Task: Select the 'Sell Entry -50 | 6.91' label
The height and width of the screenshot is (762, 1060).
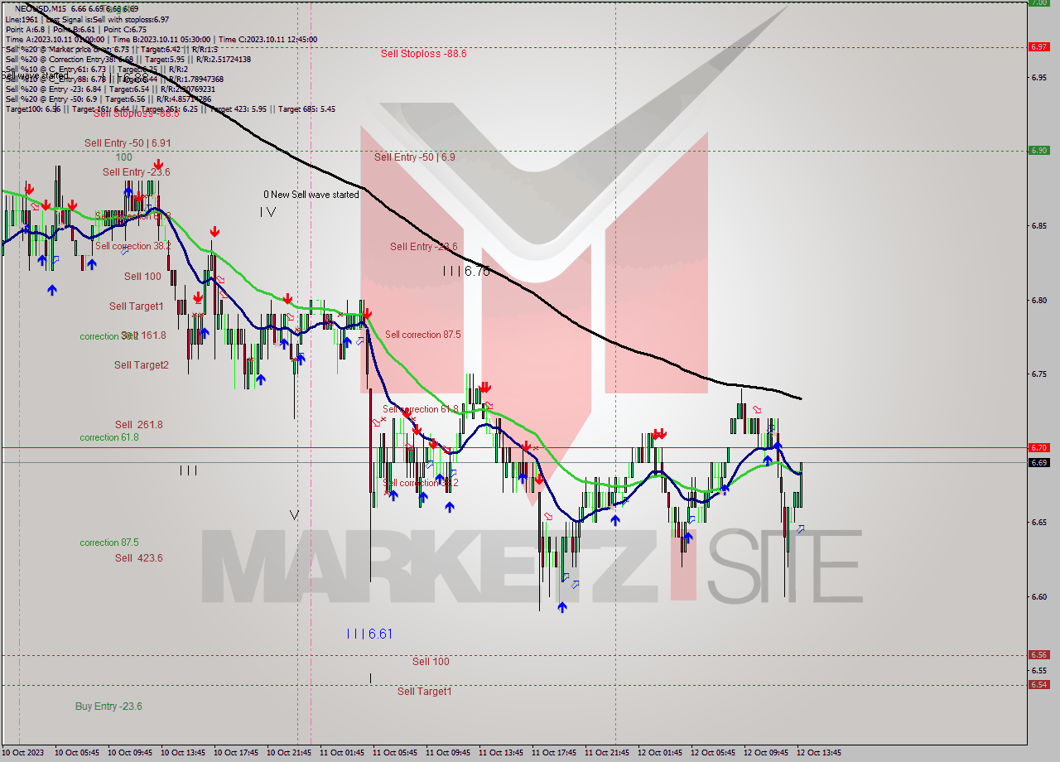Action: coord(128,143)
